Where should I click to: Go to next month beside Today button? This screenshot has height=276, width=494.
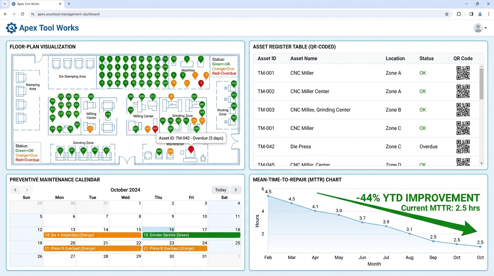pyautogui.click(x=236, y=190)
